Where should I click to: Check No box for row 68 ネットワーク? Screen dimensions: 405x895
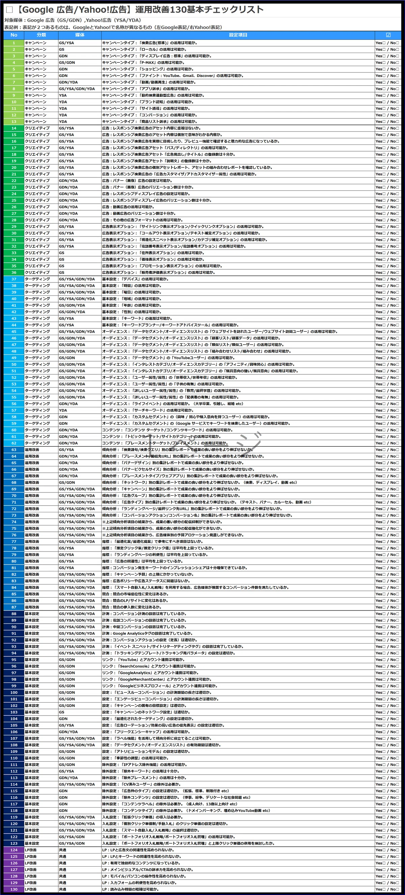click(x=397, y=483)
